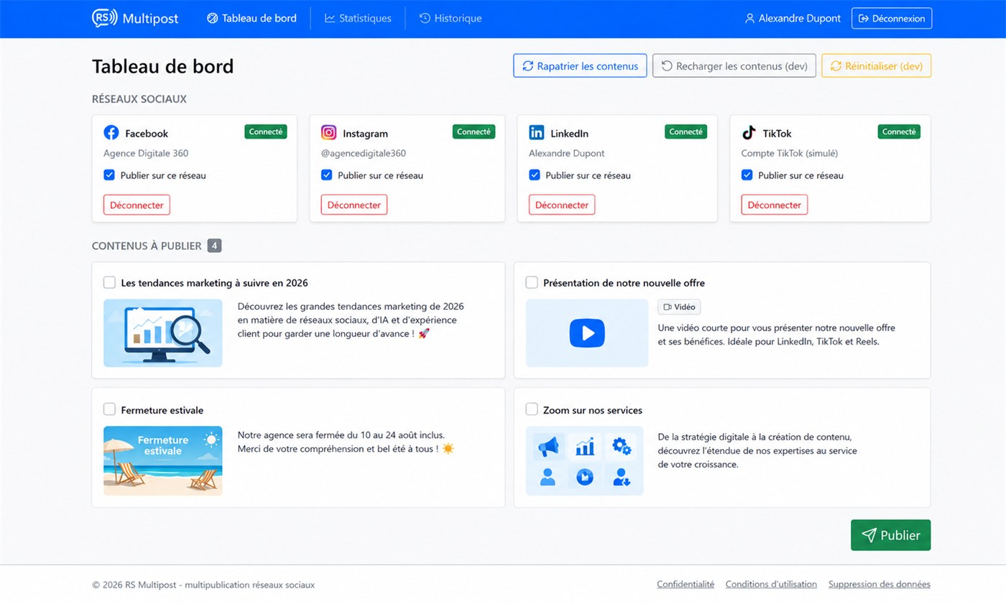This screenshot has height=604, width=1006.
Task: Click the Connecté badge on LinkedIn card
Action: (x=686, y=131)
